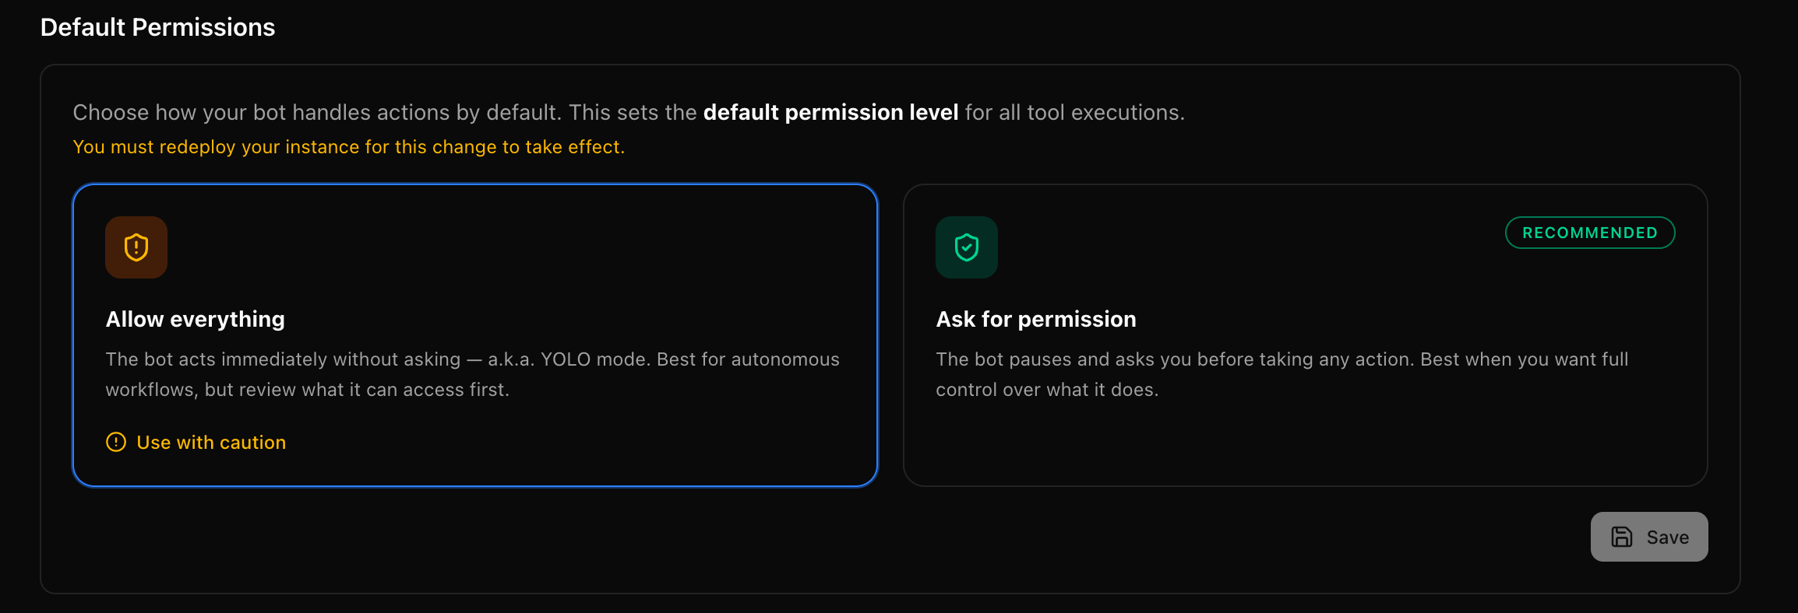
Task: Click the "Ask for permission" title
Action: (1035, 319)
